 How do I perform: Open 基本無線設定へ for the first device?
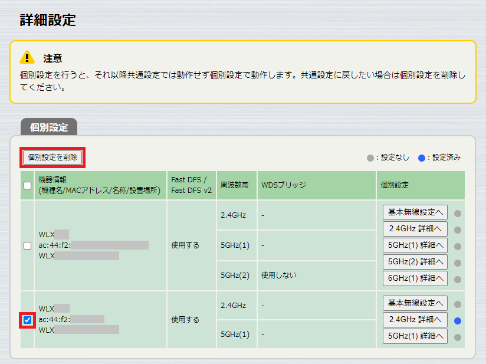pos(415,212)
